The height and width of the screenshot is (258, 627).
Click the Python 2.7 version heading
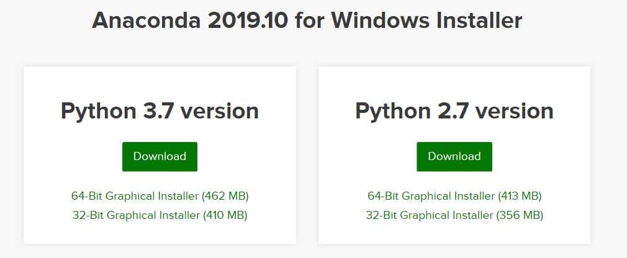pyautogui.click(x=454, y=111)
